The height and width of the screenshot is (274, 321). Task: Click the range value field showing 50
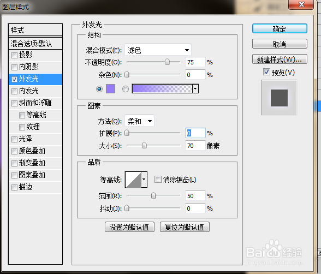[195, 196]
